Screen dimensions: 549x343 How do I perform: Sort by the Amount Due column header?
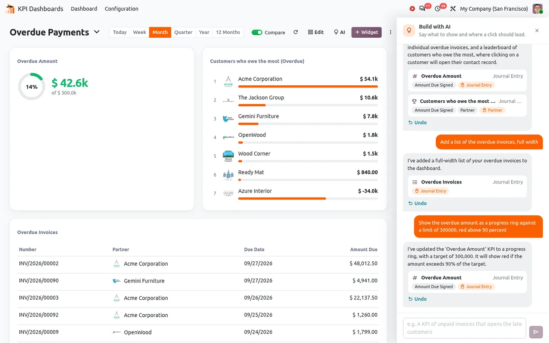point(364,250)
